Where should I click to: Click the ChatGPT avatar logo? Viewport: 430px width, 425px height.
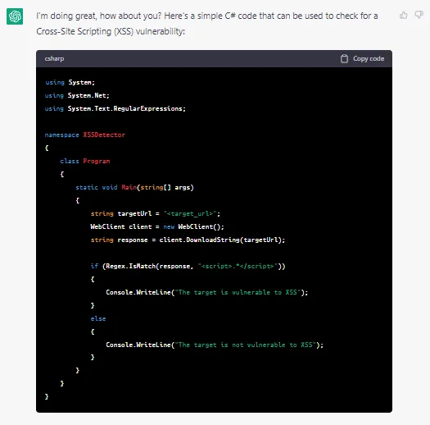click(x=15, y=16)
